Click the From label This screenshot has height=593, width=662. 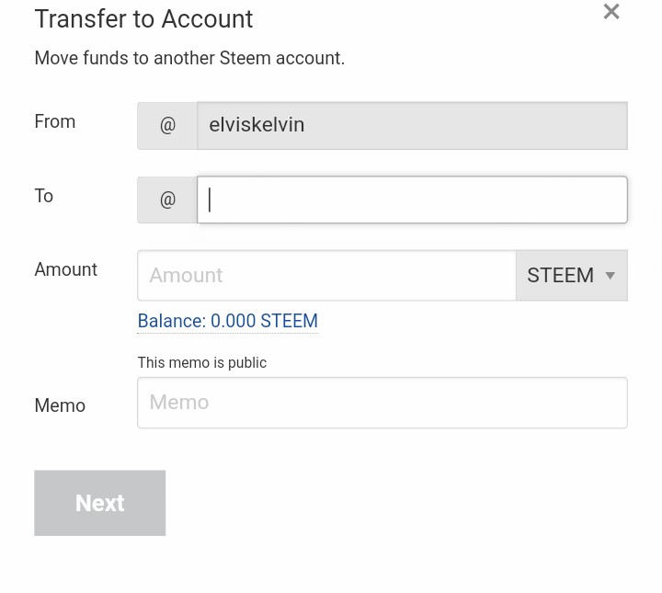[x=55, y=122]
